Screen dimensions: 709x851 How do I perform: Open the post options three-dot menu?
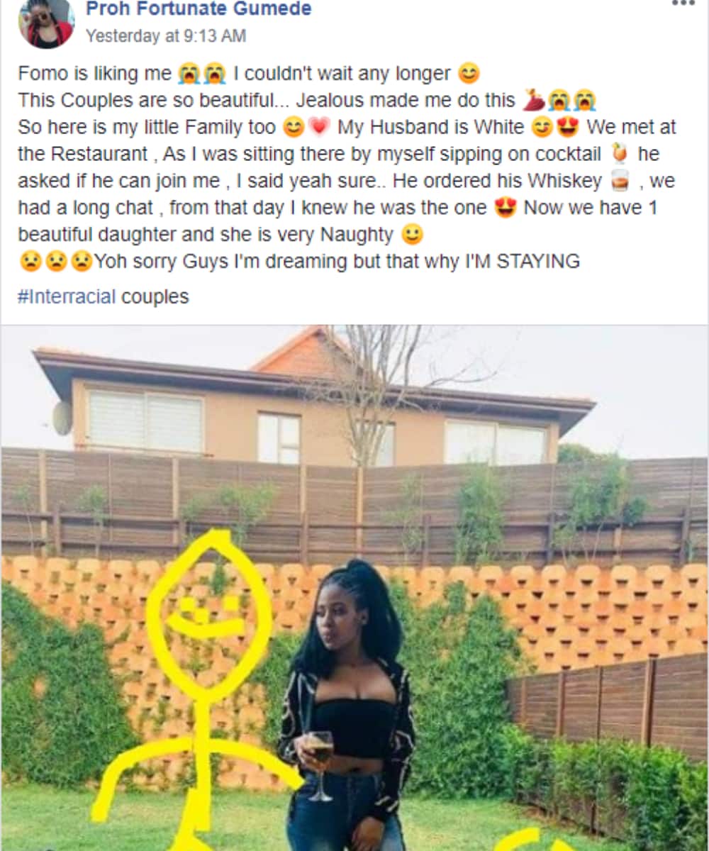[683, 3]
